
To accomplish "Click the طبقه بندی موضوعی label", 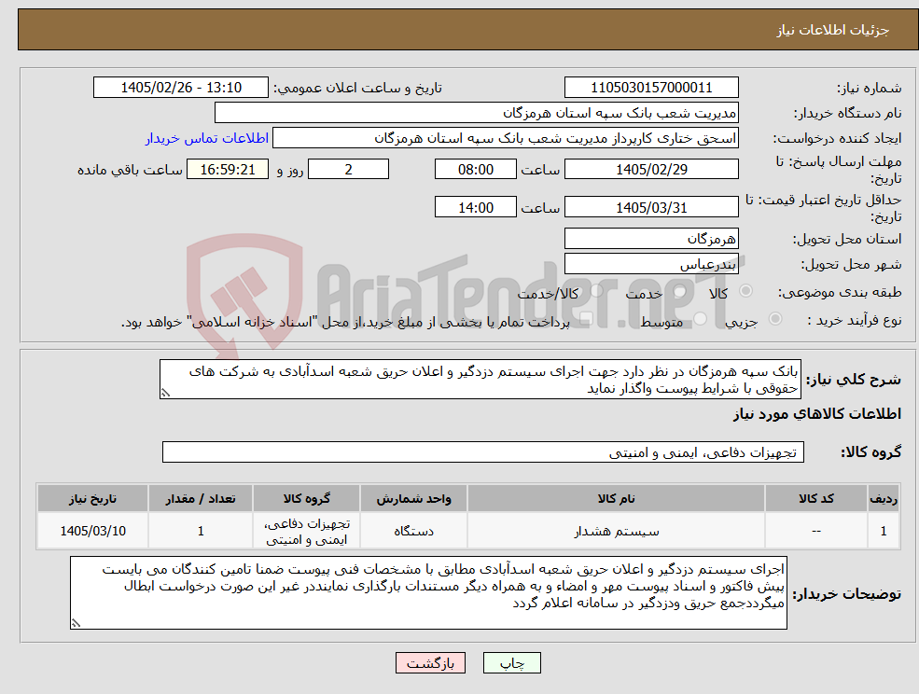I will coord(840,292).
